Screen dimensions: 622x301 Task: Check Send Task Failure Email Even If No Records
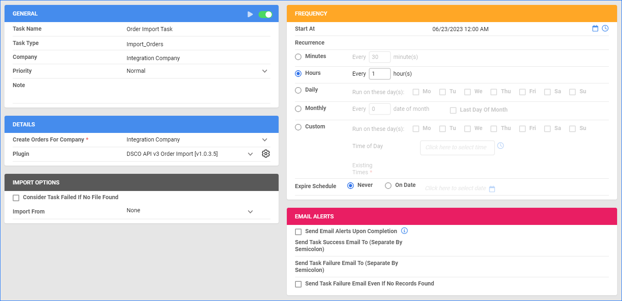tap(298, 284)
